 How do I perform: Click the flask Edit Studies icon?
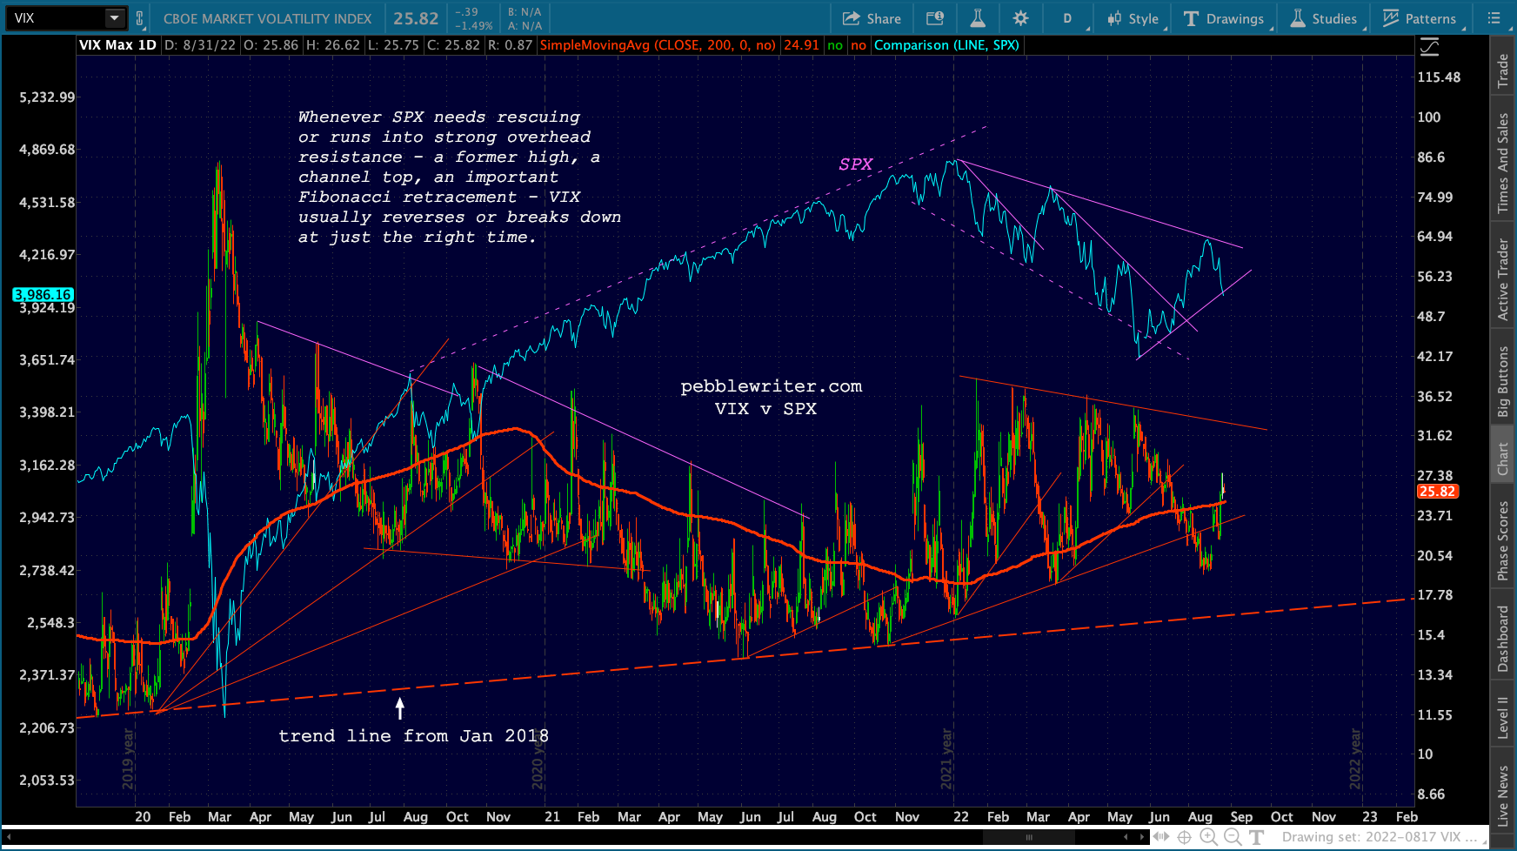(978, 18)
